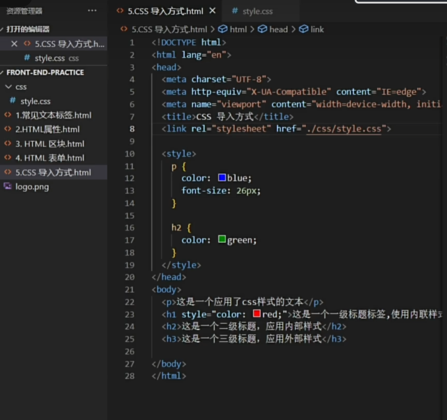The width and height of the screenshot is (447, 420).
Task: Click line number 8 in the gutter
Action: [132, 129]
